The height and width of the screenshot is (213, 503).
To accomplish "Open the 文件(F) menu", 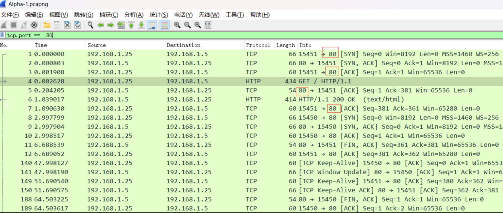I will coord(10,15).
